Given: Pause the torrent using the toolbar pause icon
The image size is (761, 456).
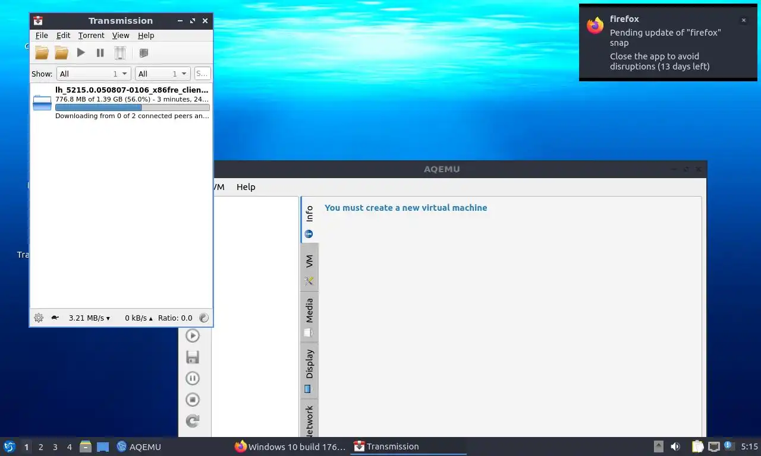Looking at the screenshot, I should coord(100,53).
